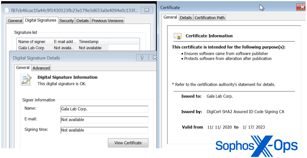307x158 pixels.
Task: Click the signer E-mail text field
Action: pyautogui.click(x=104, y=120)
